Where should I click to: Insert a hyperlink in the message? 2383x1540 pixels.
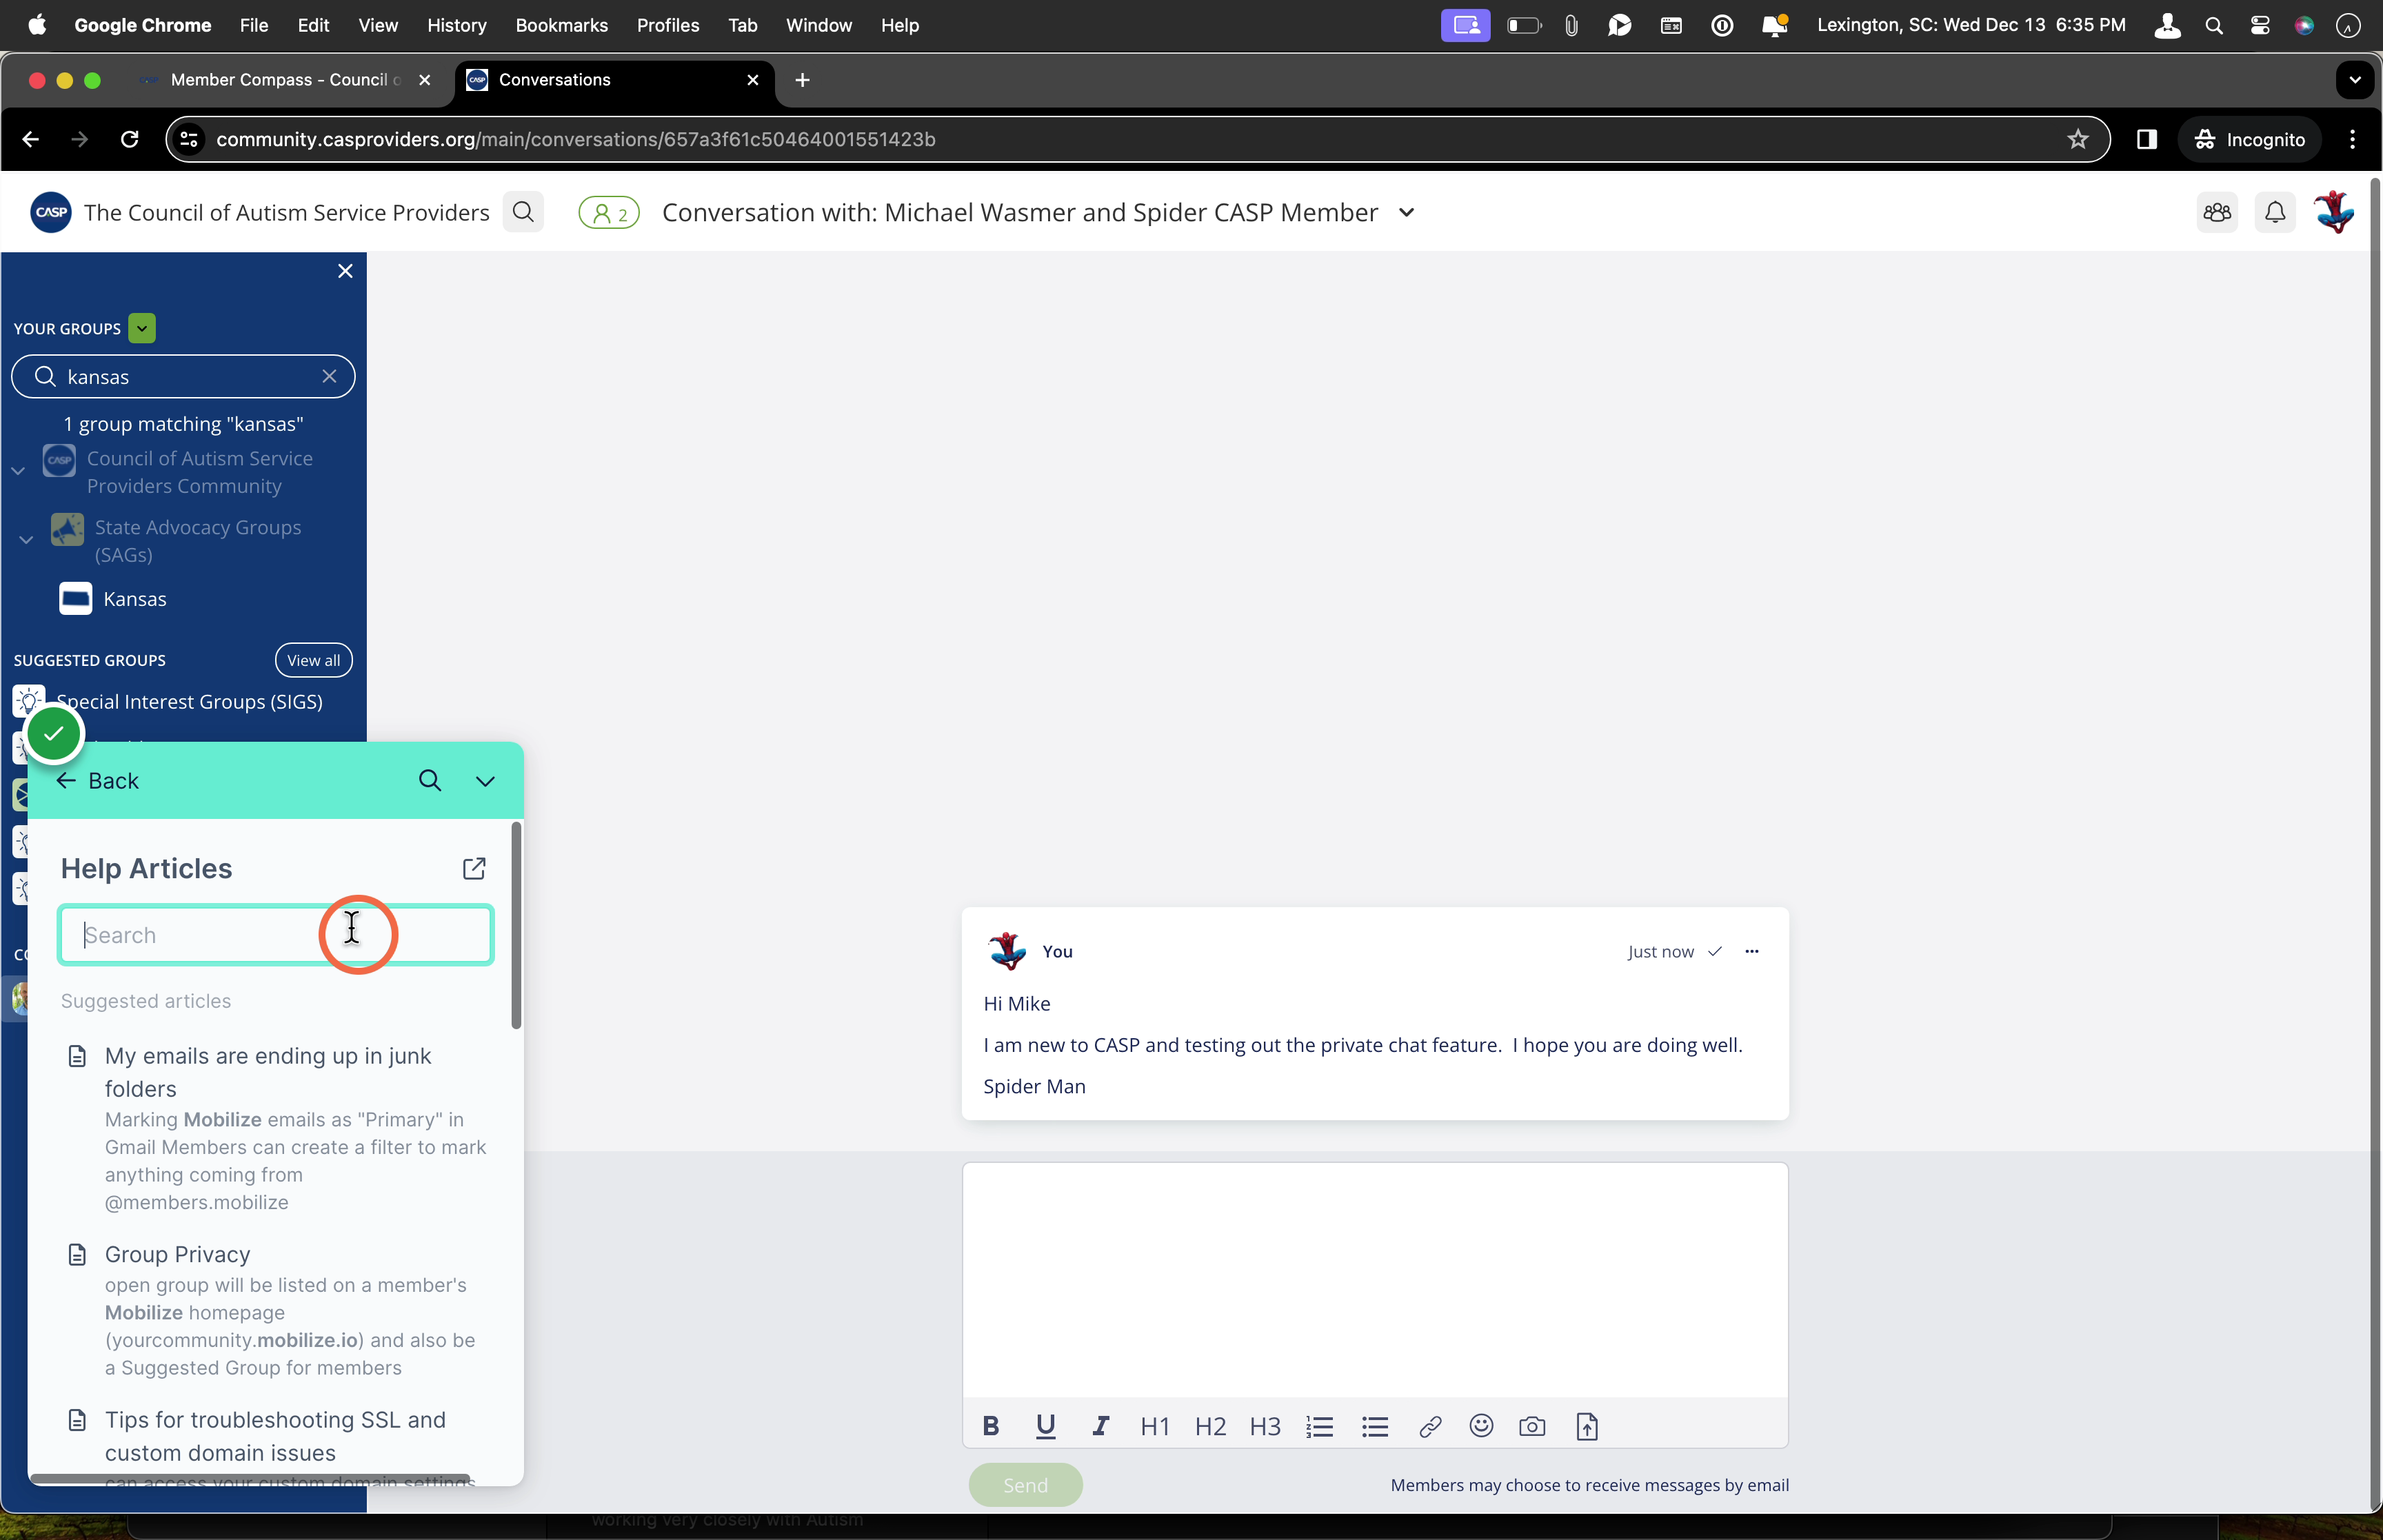pyautogui.click(x=1430, y=1426)
